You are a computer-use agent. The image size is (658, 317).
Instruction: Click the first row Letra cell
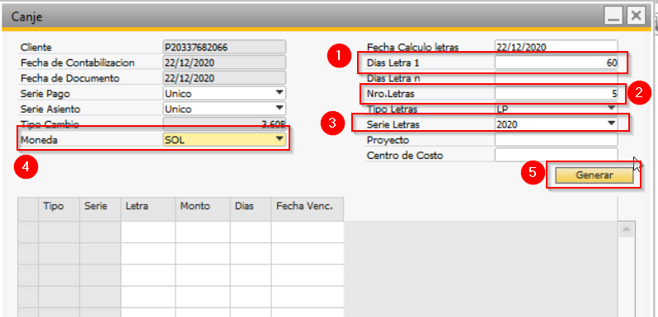(x=148, y=232)
